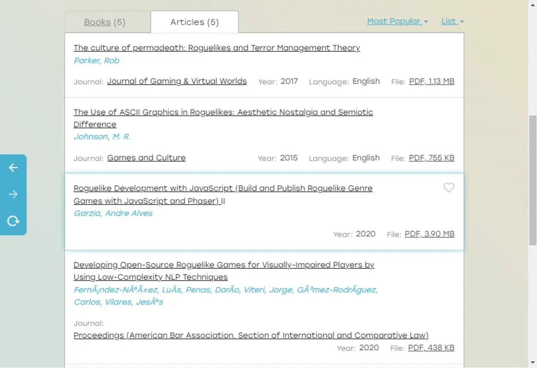This screenshot has width=537, height=368.
Task: Download the PDF, 755 KB file
Action: (x=431, y=158)
